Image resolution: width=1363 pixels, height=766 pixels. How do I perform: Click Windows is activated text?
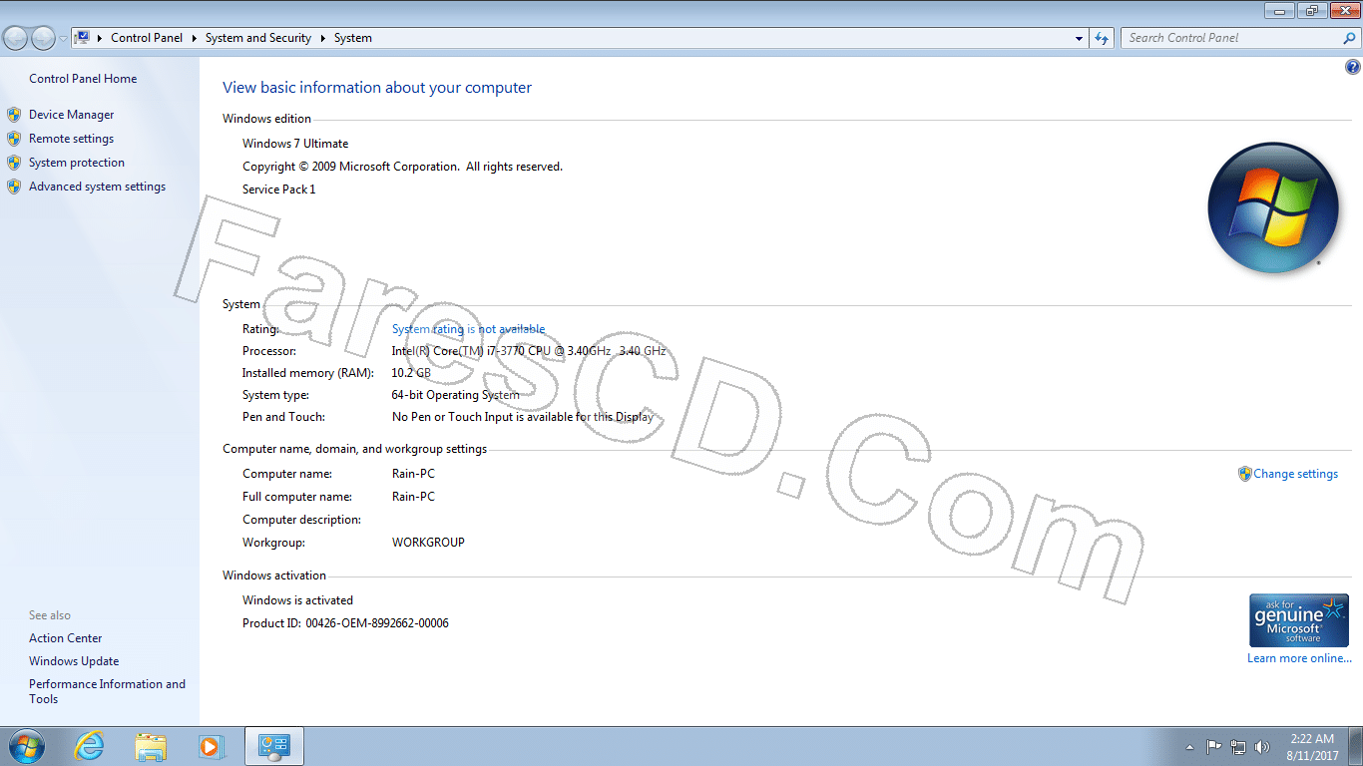coord(297,600)
